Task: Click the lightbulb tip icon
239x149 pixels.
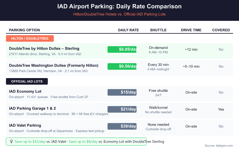Action: click(11, 142)
